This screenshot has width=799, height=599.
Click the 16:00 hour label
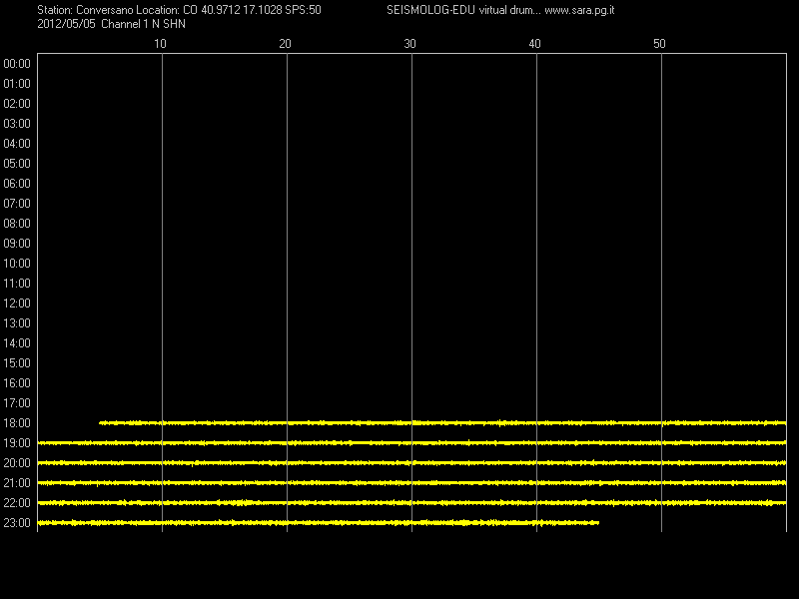click(x=17, y=383)
